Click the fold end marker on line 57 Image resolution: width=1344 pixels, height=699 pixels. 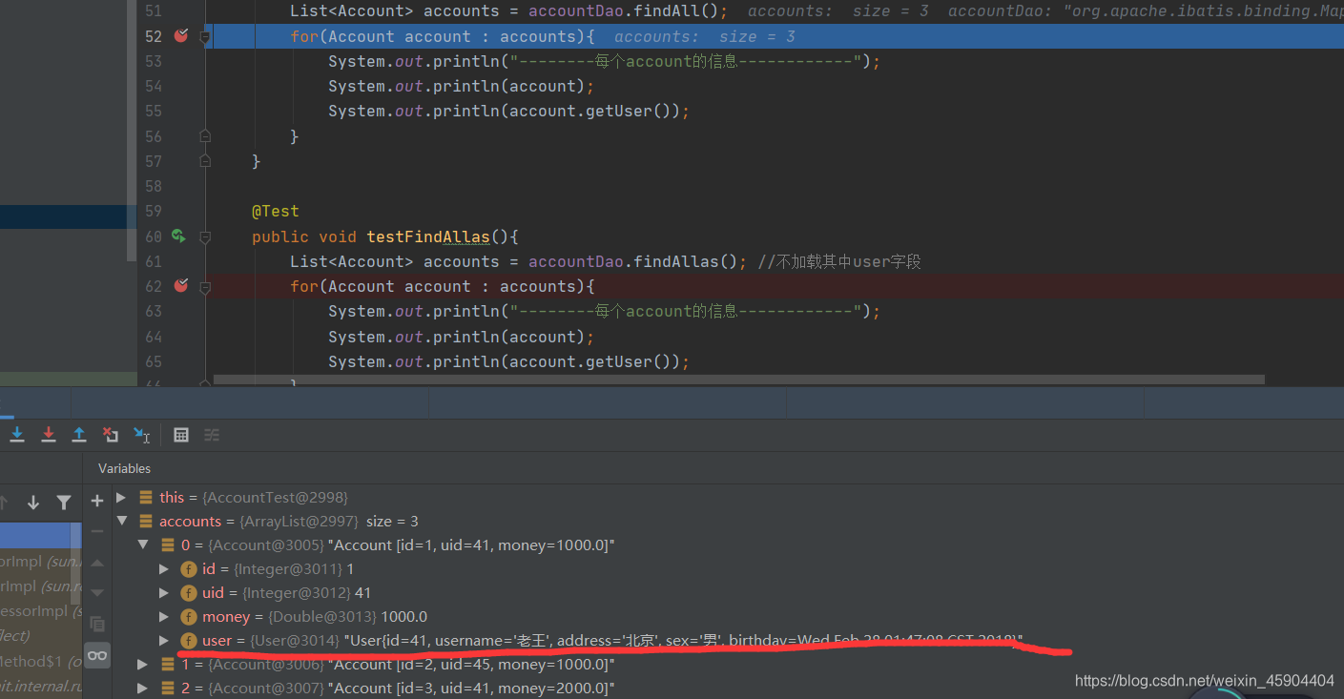pos(205,161)
